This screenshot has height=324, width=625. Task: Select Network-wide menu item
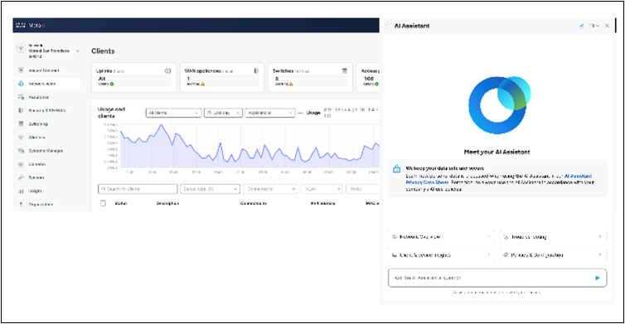coord(48,84)
